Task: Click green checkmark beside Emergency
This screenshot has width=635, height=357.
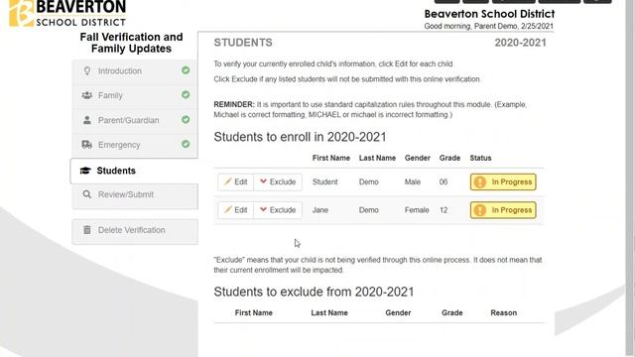Action: coord(186,144)
